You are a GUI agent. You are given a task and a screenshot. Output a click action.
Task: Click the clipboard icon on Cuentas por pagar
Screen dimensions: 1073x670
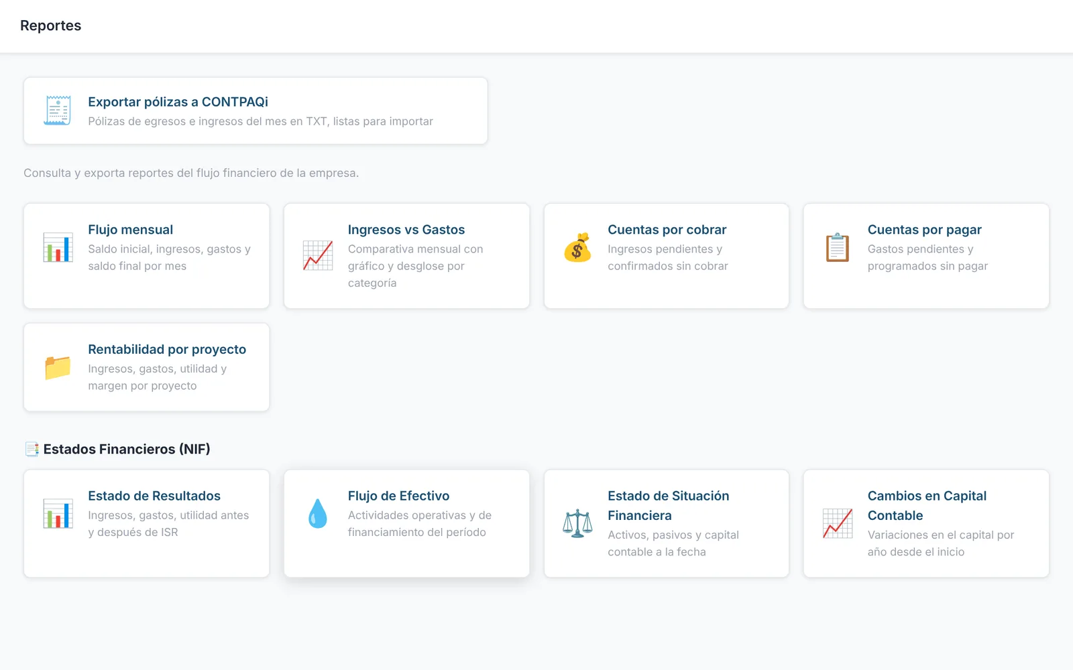838,247
